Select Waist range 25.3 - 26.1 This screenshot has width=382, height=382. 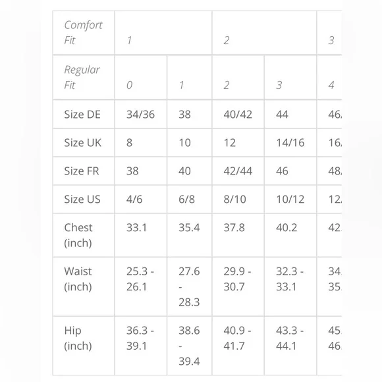click(140, 279)
